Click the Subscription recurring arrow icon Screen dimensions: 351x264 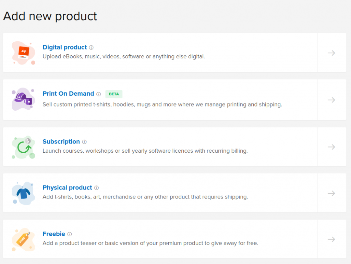pos(23,147)
